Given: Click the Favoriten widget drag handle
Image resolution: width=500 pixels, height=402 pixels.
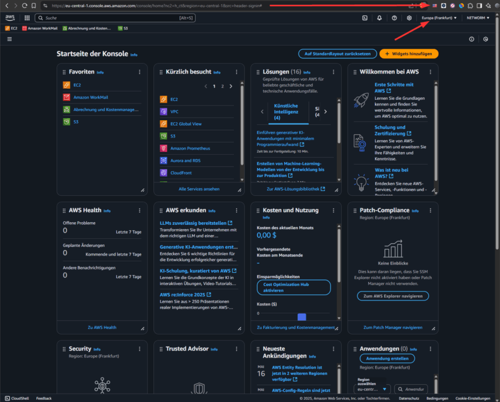Looking at the screenshot, I should (x=64, y=72).
